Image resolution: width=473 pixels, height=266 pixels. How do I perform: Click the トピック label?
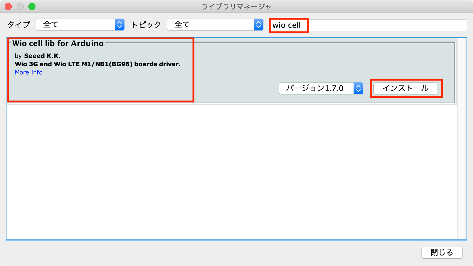coord(146,25)
